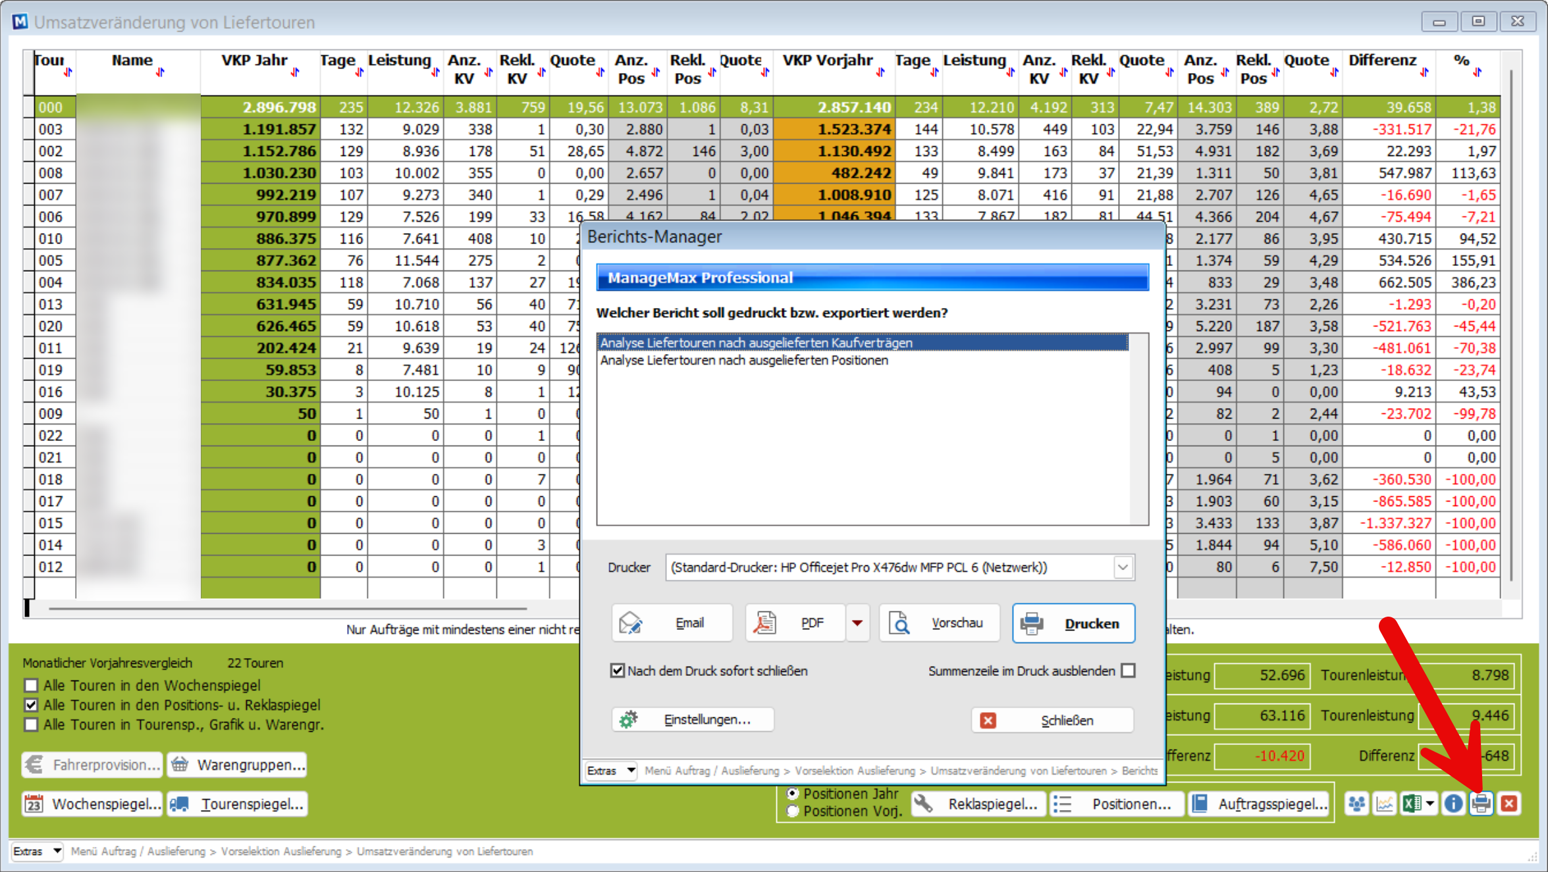
Task: Select Analyse Liefertouren nach ausgelieferten Positionen
Action: point(744,361)
